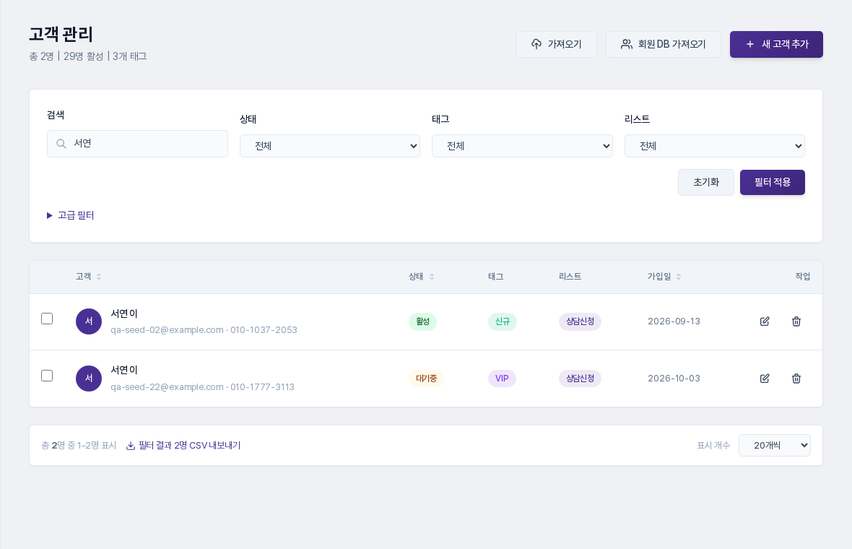
Task: Check the checkbox for qa-seed-02 row
Action: [47, 319]
